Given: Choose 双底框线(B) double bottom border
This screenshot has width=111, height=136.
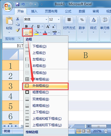Looking at the screenshot, I should click(x=46, y=99).
